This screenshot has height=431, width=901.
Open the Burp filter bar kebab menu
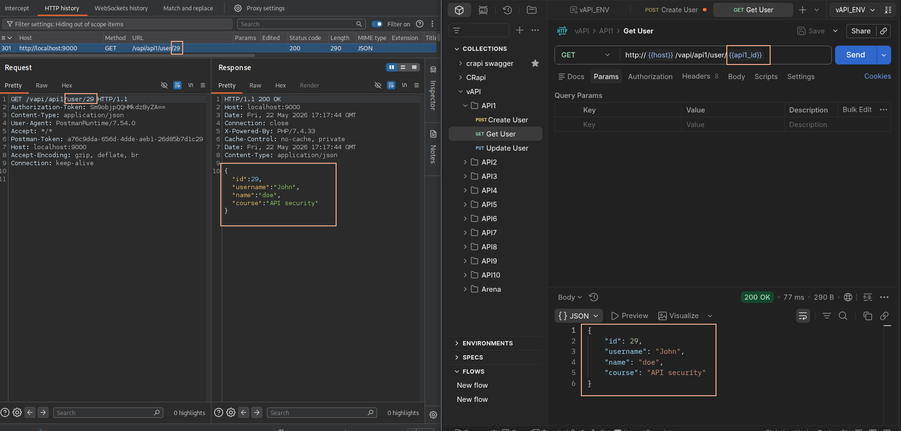click(x=432, y=24)
